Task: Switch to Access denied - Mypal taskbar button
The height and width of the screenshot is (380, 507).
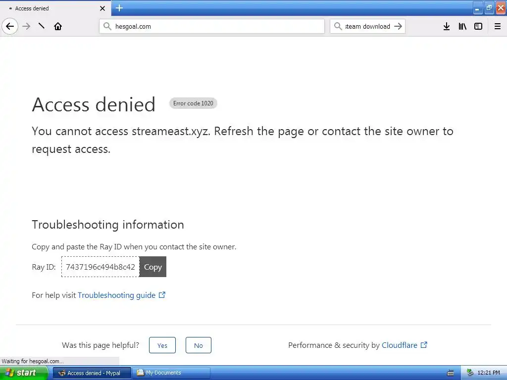Action: pyautogui.click(x=92, y=373)
